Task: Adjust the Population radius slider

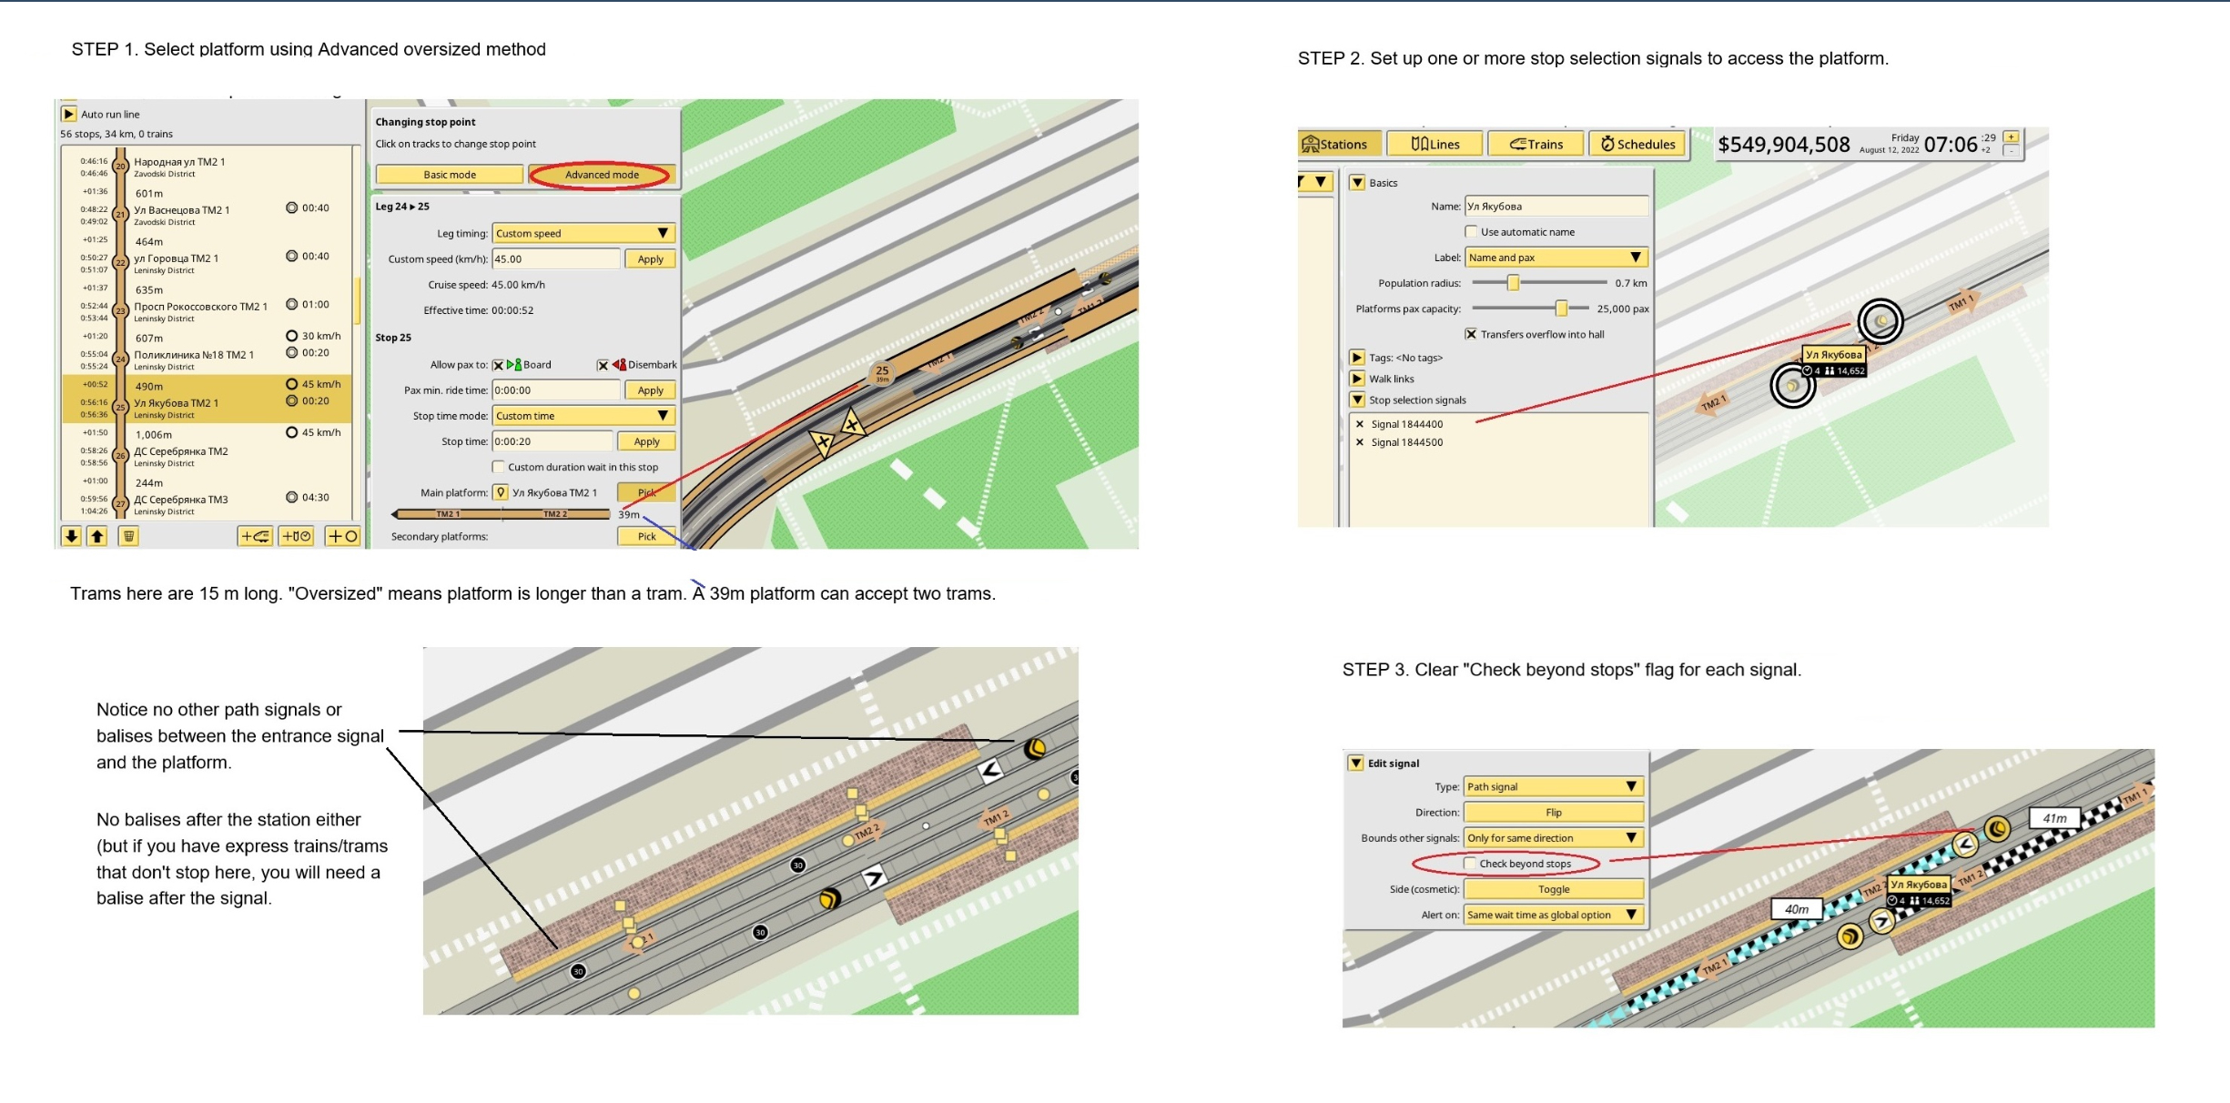Action: (1513, 283)
